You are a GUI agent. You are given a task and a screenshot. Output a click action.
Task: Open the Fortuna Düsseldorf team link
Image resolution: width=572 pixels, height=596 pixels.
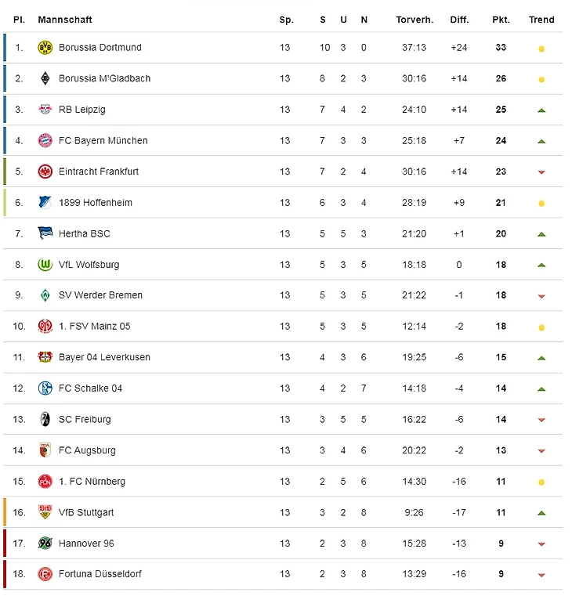tap(100, 574)
